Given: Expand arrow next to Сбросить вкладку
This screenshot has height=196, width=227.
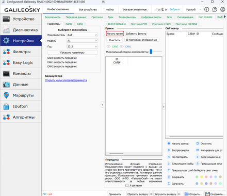Looking at the screenshot, I should 151,194.
